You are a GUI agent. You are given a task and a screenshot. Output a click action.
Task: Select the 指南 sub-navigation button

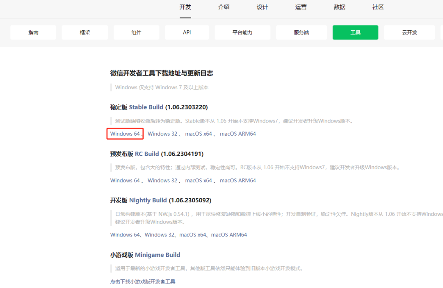(33, 32)
